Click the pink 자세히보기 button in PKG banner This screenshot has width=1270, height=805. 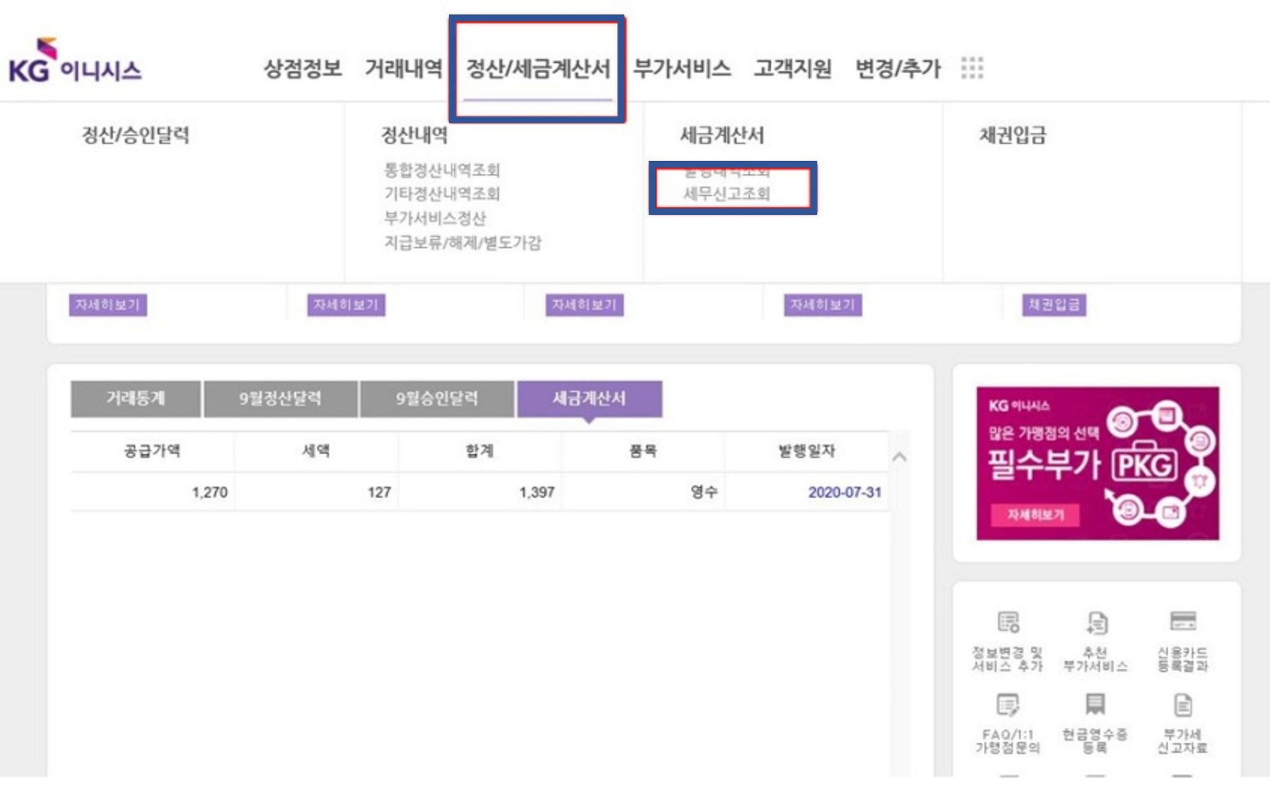(x=1035, y=515)
